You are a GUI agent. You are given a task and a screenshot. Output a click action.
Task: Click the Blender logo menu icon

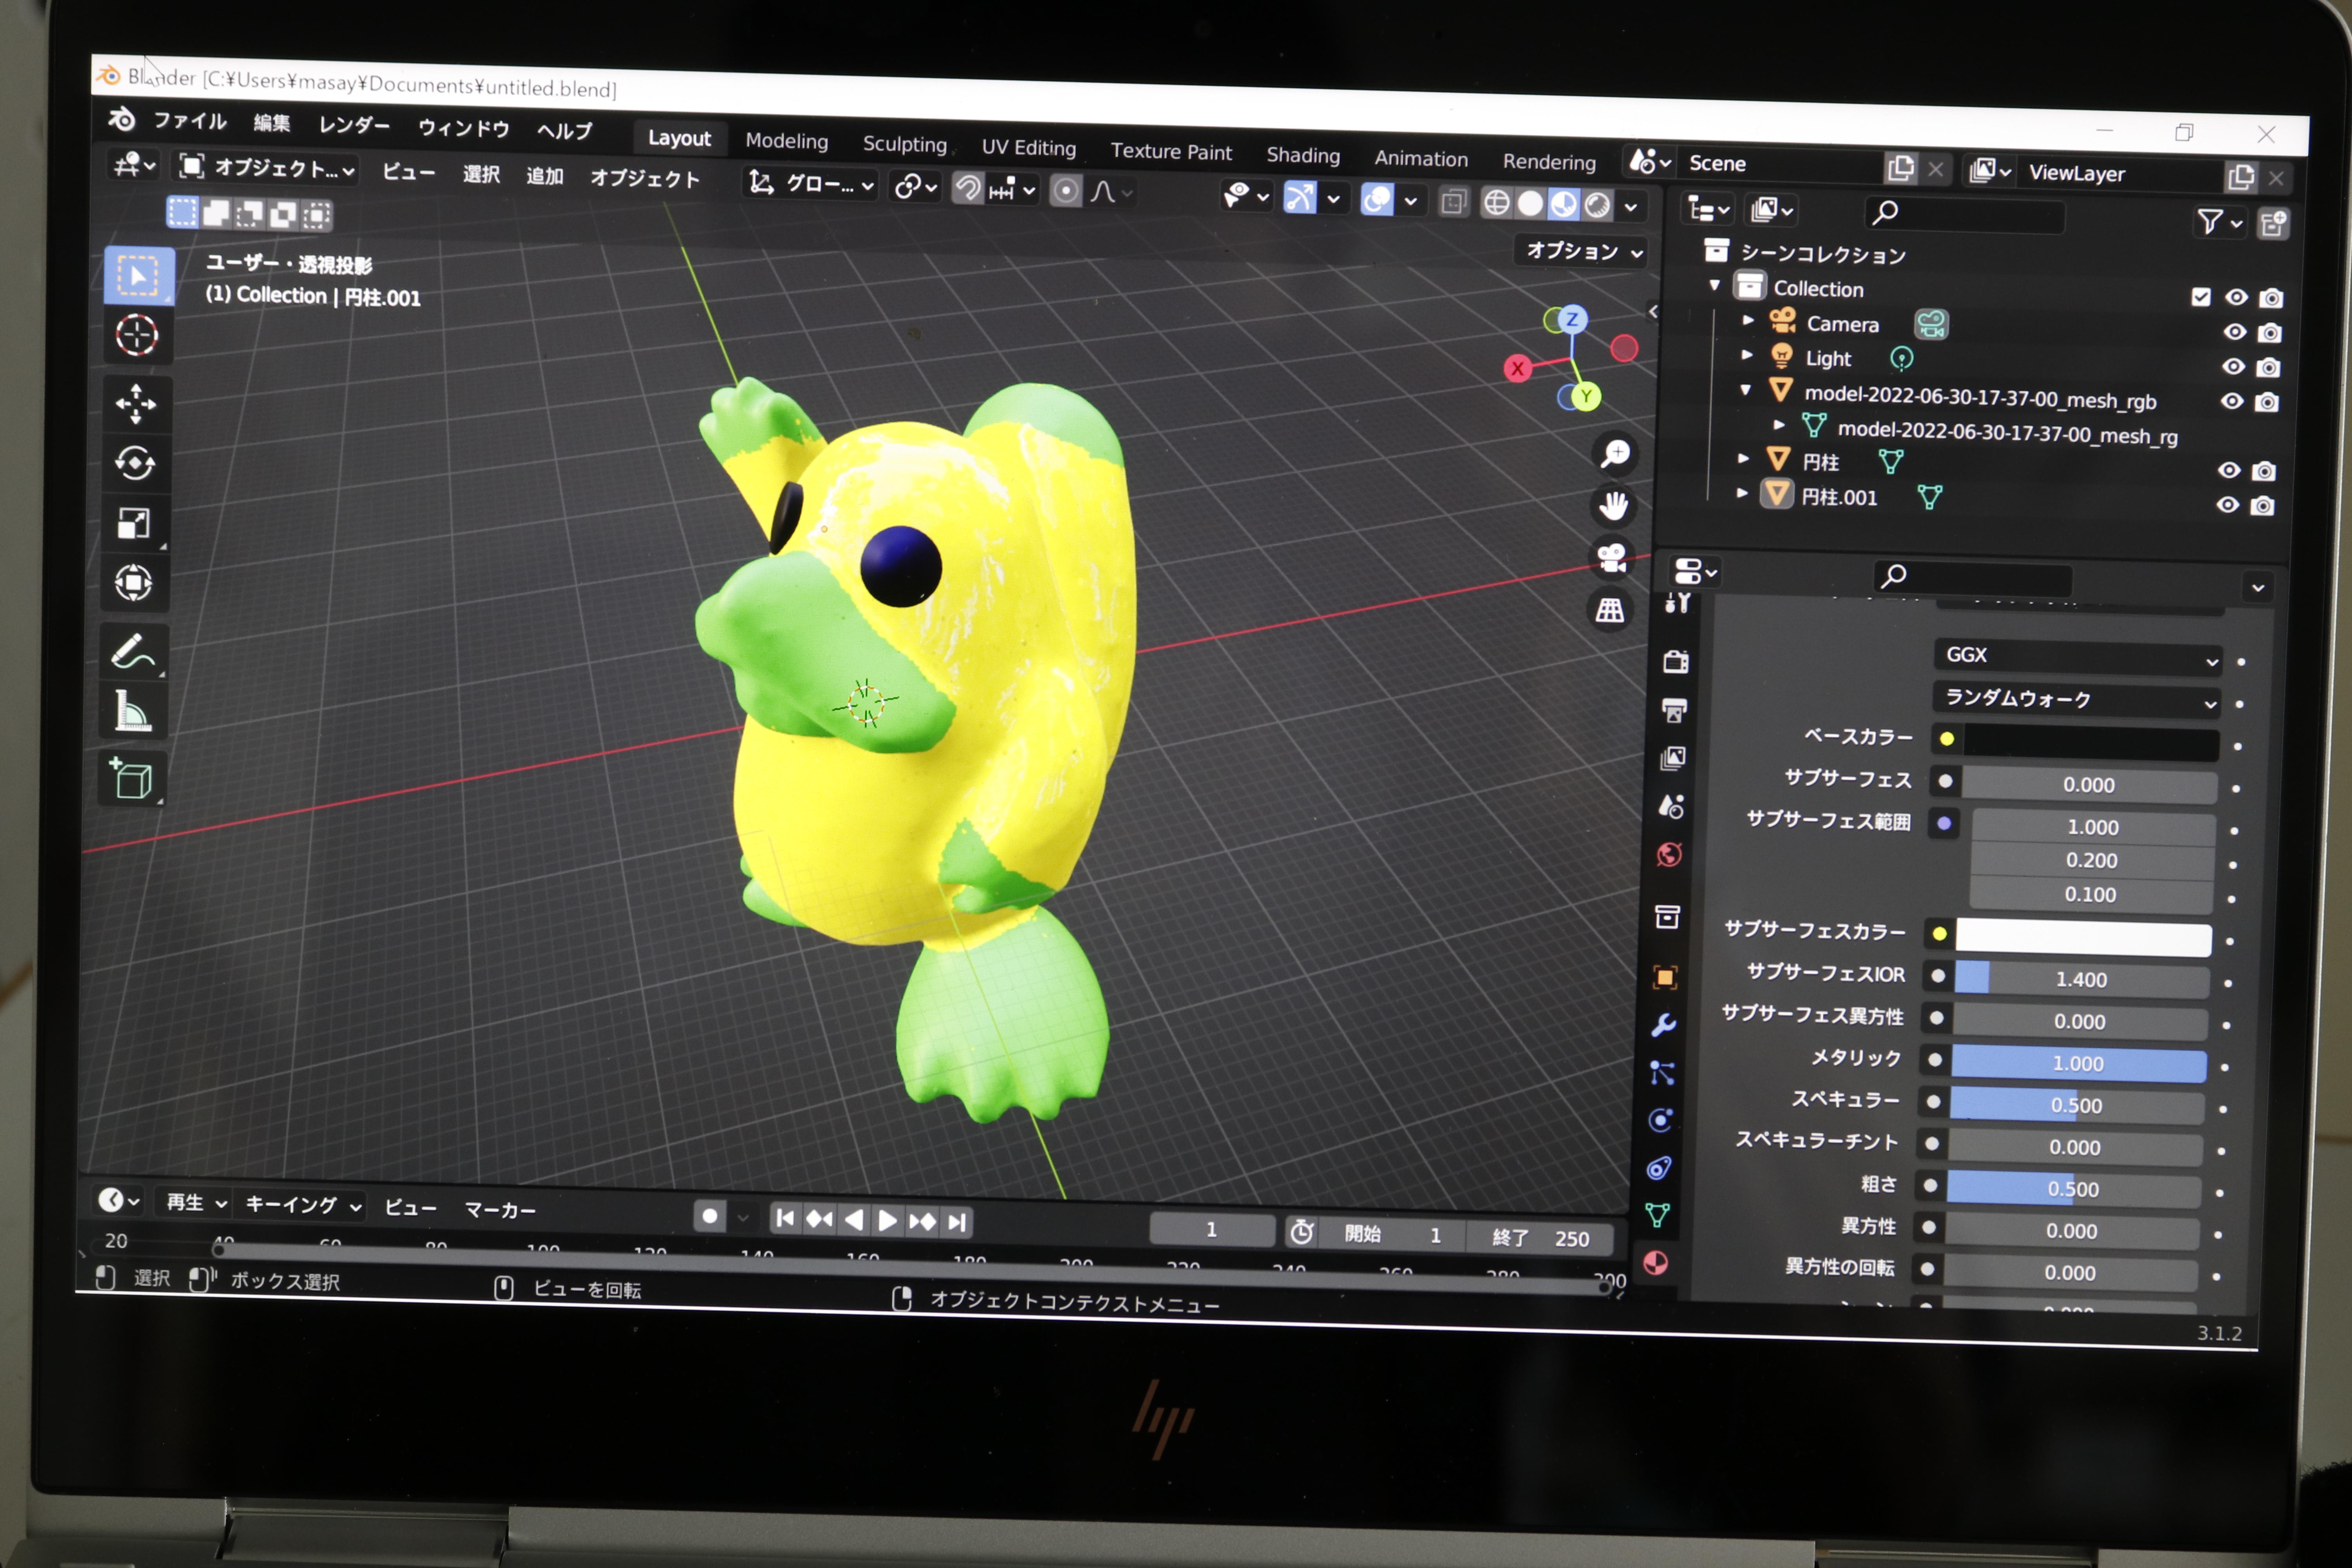122,120
